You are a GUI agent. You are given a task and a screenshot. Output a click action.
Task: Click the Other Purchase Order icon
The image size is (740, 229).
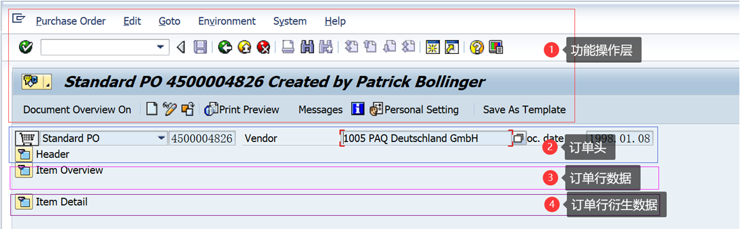188,110
